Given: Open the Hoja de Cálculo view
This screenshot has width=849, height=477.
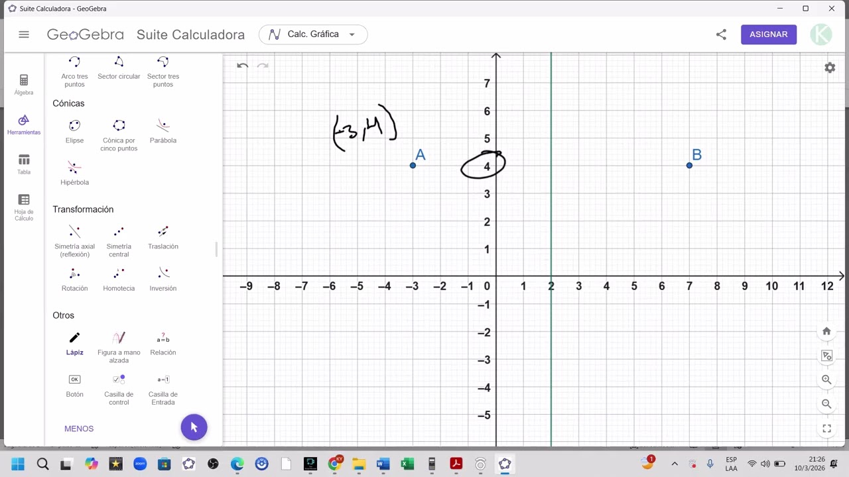Looking at the screenshot, I should (24, 207).
